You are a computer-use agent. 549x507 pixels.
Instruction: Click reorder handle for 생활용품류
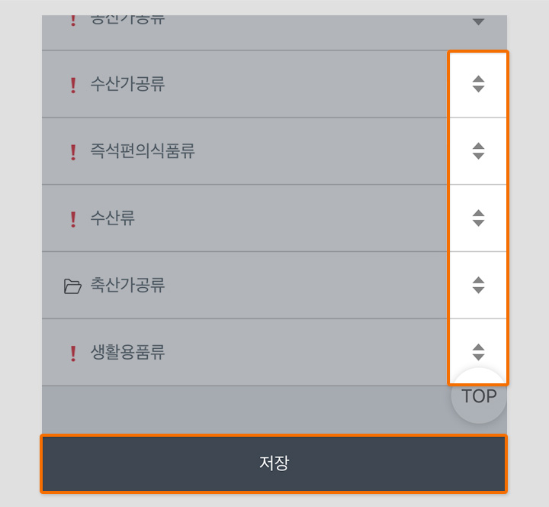pyautogui.click(x=478, y=352)
